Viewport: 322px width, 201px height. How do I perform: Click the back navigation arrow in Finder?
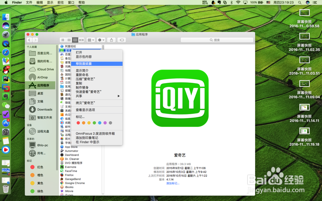29,40
